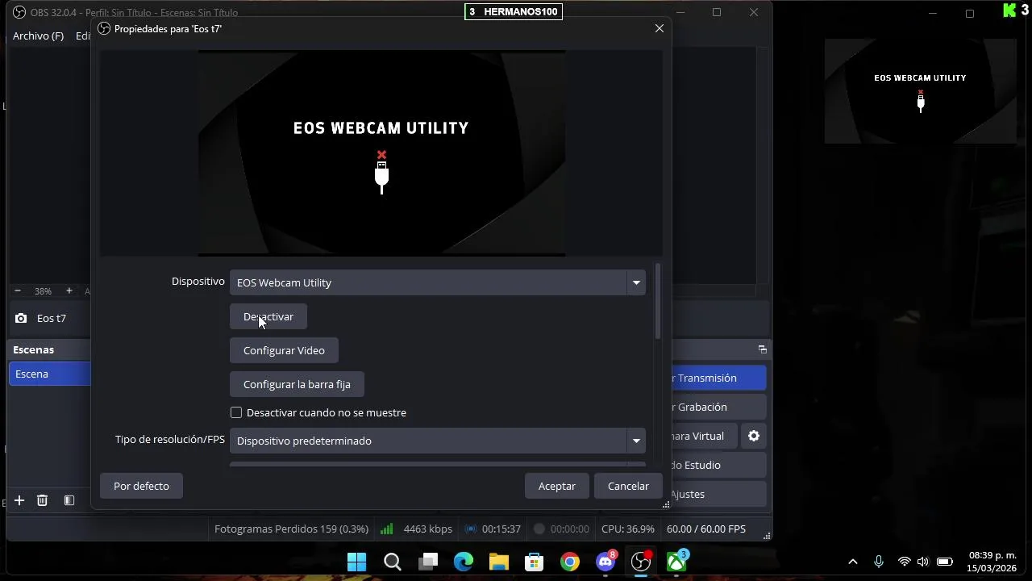Click the EOS Webcam Utility preview image
Image resolution: width=1032 pixels, height=581 pixels.
[381, 153]
